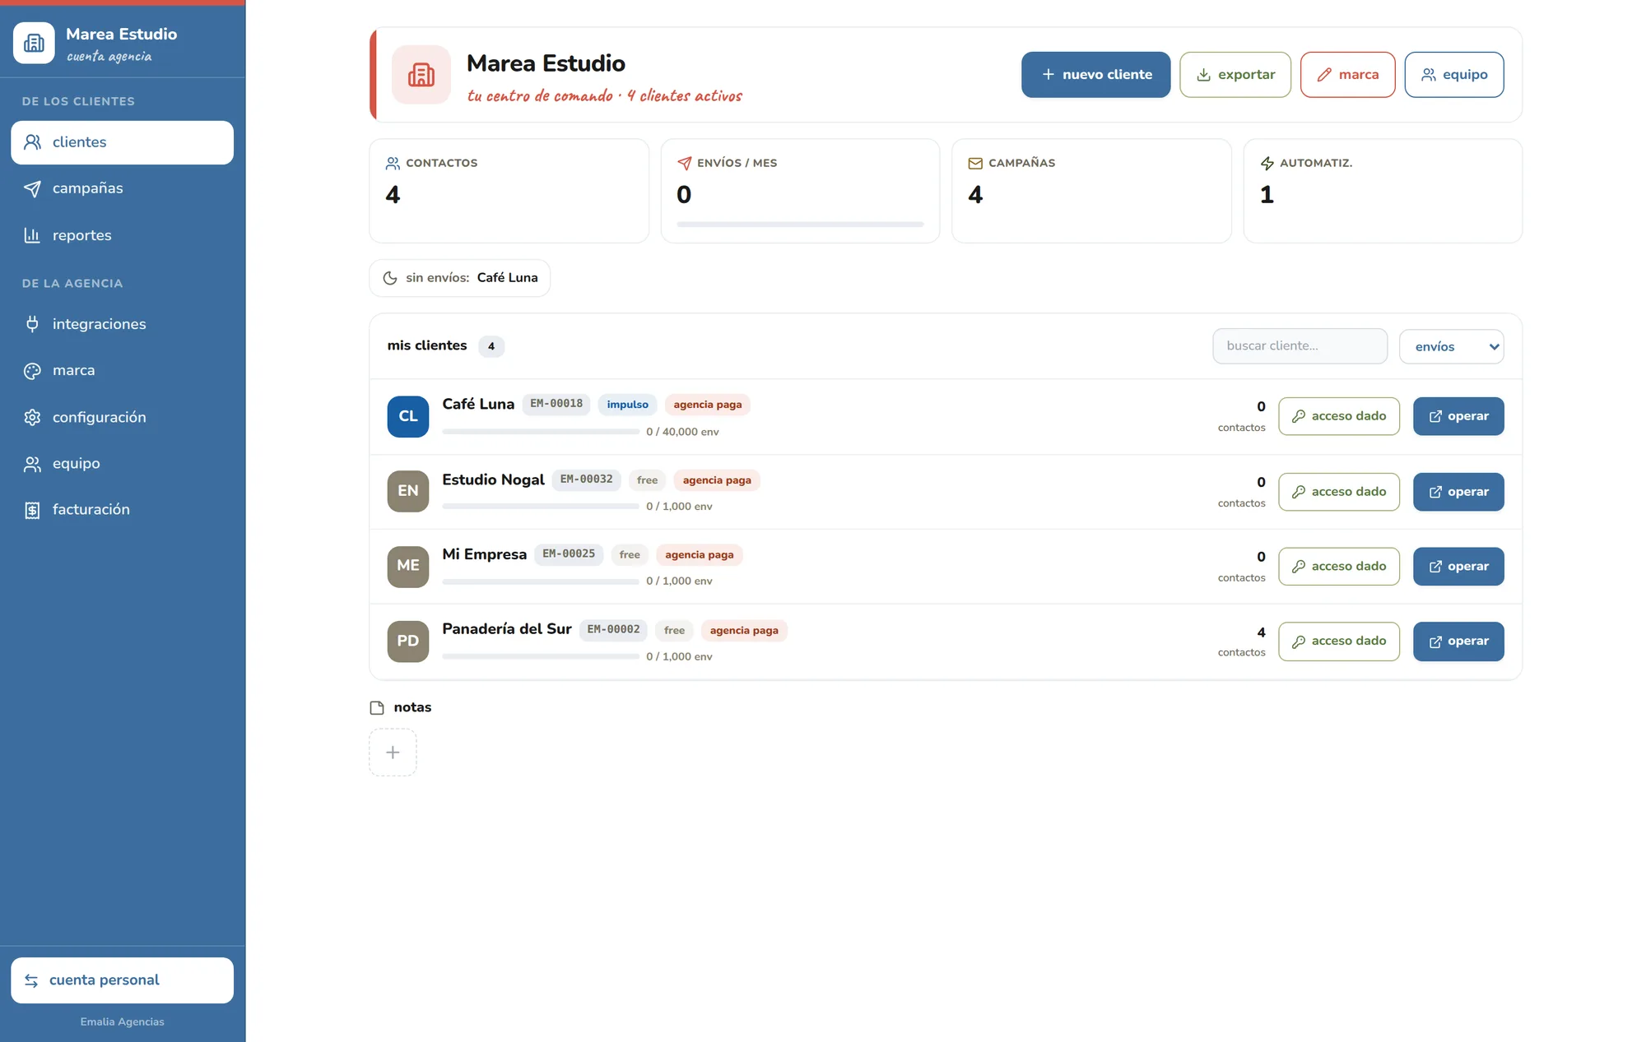Image resolution: width=1646 pixels, height=1042 pixels.
Task: Click Café Luna in sin envíos chip
Action: click(507, 278)
